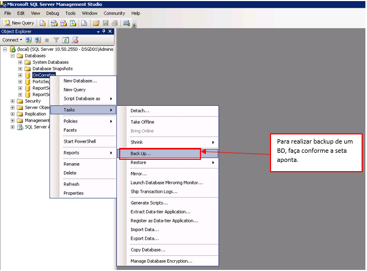Click the Analysis Services XMLA Query icon

[73, 23]
